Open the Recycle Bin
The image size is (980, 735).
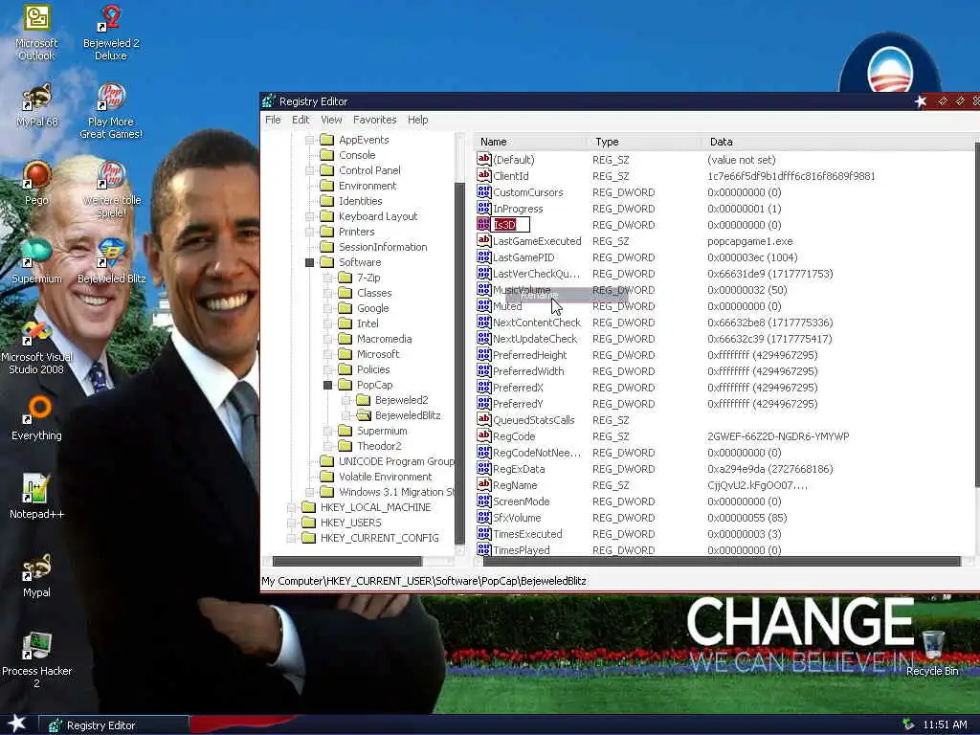pos(932,654)
